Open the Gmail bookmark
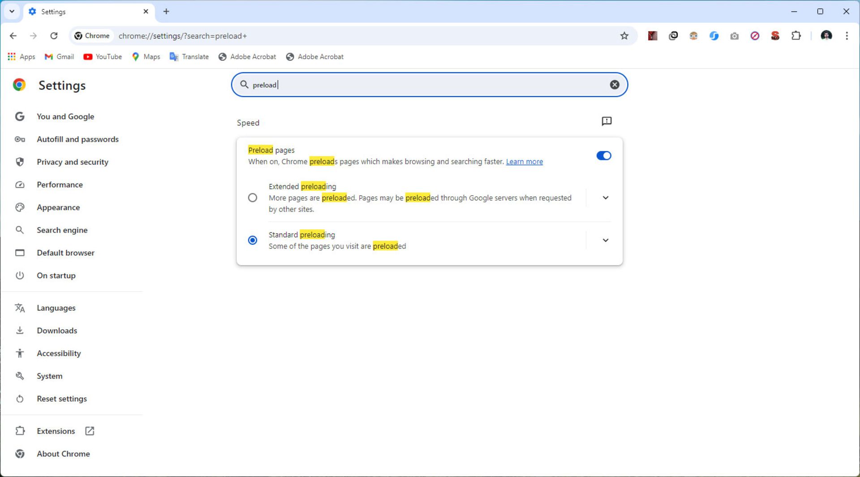Image resolution: width=860 pixels, height=477 pixels. pos(59,57)
